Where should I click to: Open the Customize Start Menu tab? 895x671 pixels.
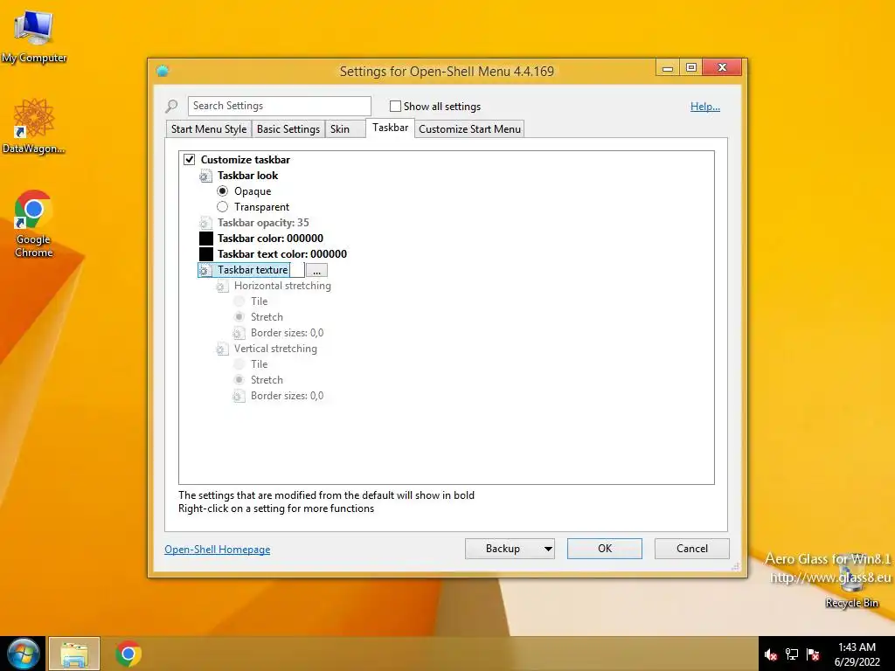coord(469,129)
